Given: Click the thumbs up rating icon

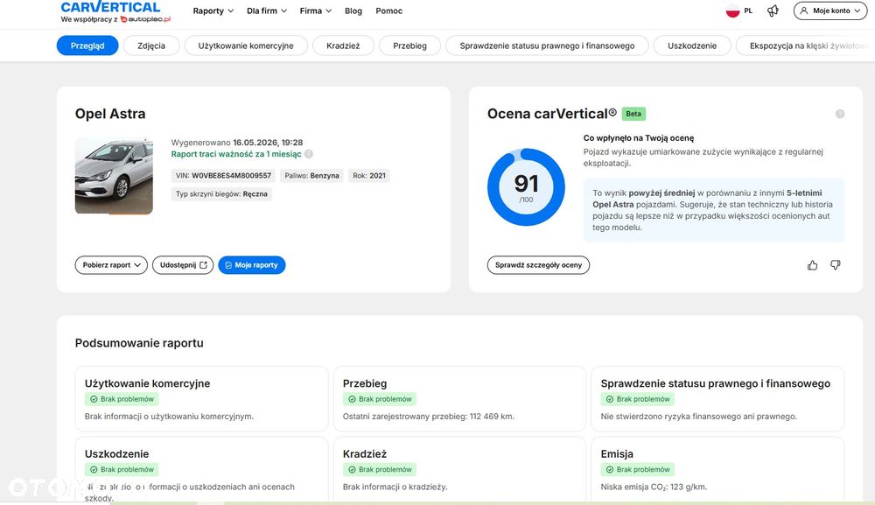Looking at the screenshot, I should tap(813, 265).
